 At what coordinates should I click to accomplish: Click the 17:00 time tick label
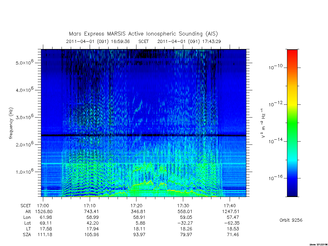coord(43,206)
